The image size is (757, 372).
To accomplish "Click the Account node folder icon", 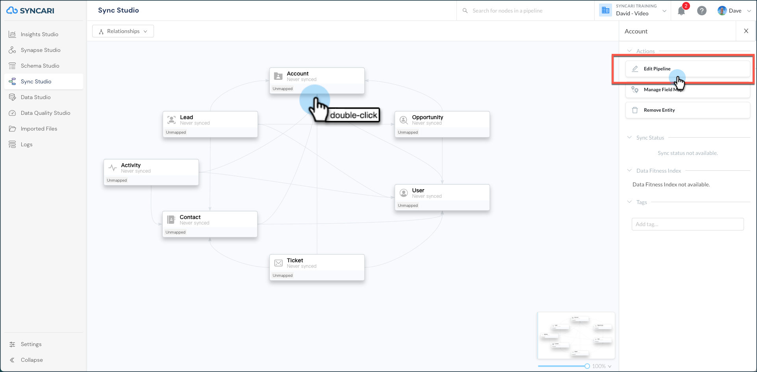I will [278, 76].
